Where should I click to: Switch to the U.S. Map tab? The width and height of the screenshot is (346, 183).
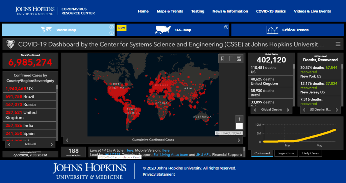click(173, 30)
